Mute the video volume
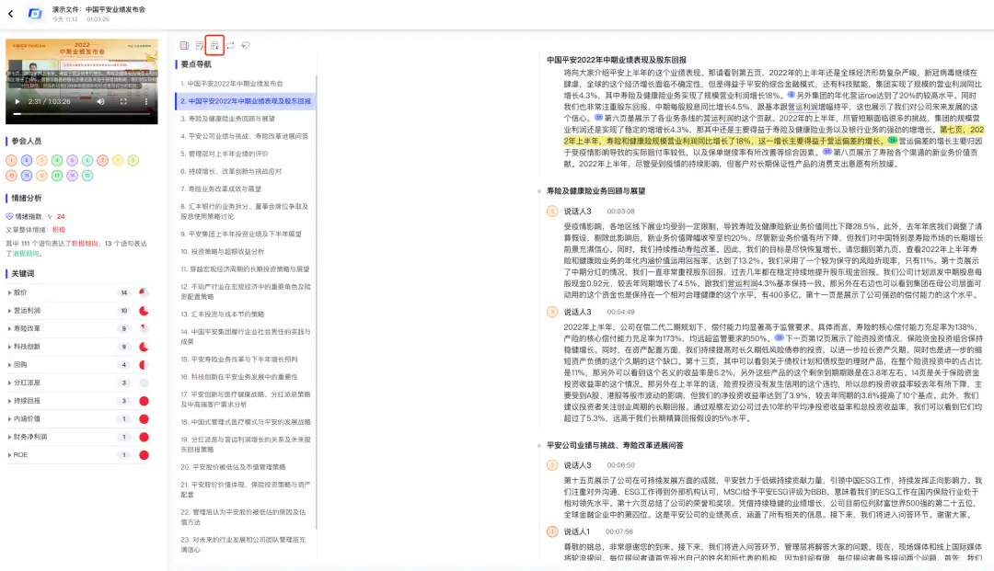Image resolution: width=994 pixels, height=571 pixels. [101, 101]
